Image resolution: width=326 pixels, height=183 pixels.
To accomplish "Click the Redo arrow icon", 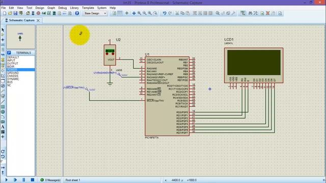I will pos(170,13).
